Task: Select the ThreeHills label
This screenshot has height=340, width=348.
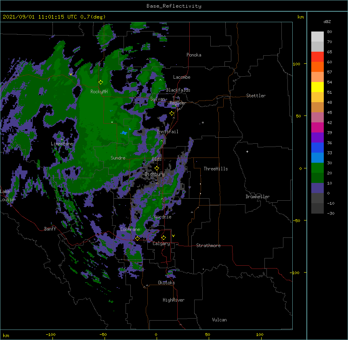Action: coord(216,169)
